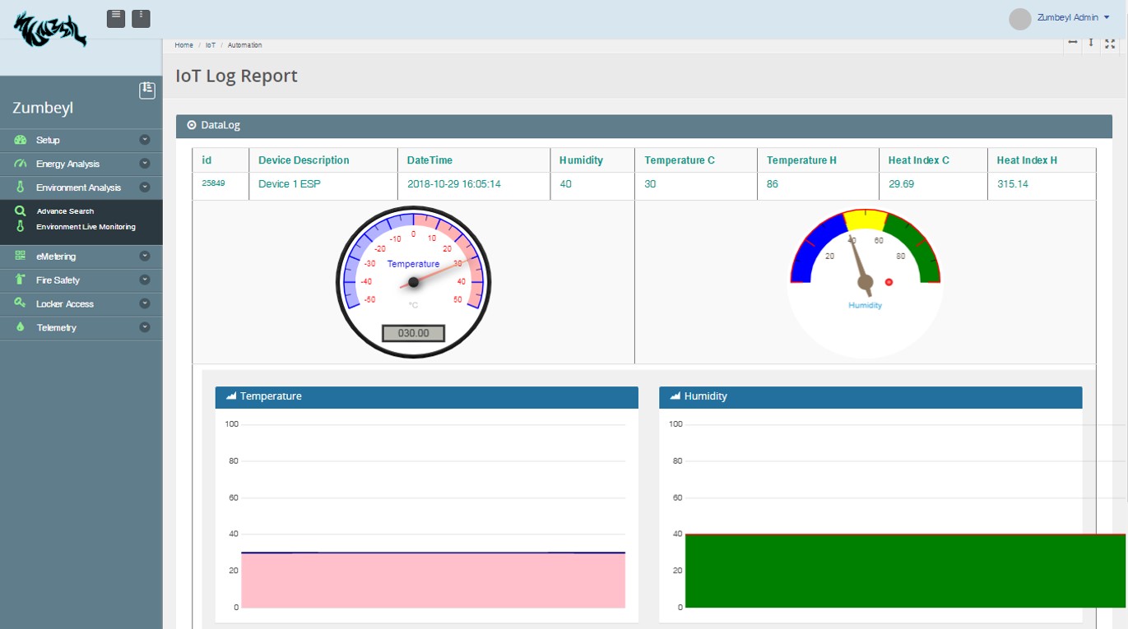Click the Home breadcrumb link
The width and height of the screenshot is (1128, 629).
point(183,45)
